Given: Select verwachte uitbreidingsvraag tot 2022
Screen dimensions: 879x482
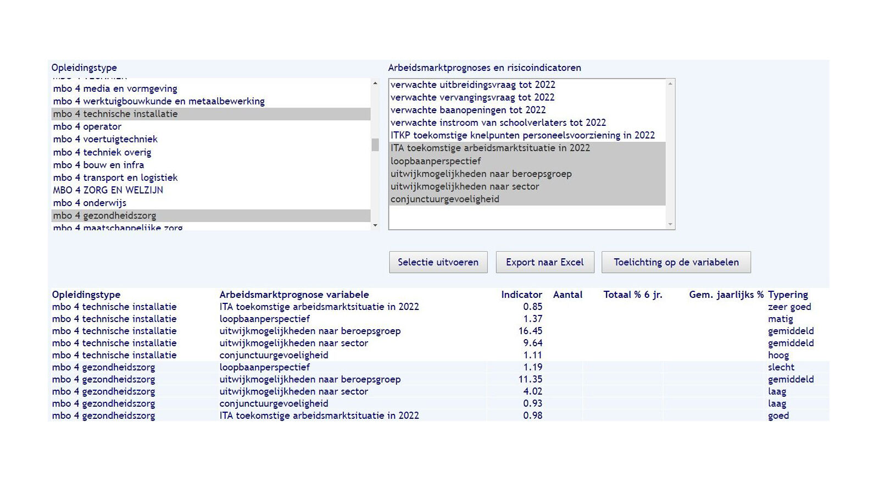Looking at the screenshot, I should point(473,85).
